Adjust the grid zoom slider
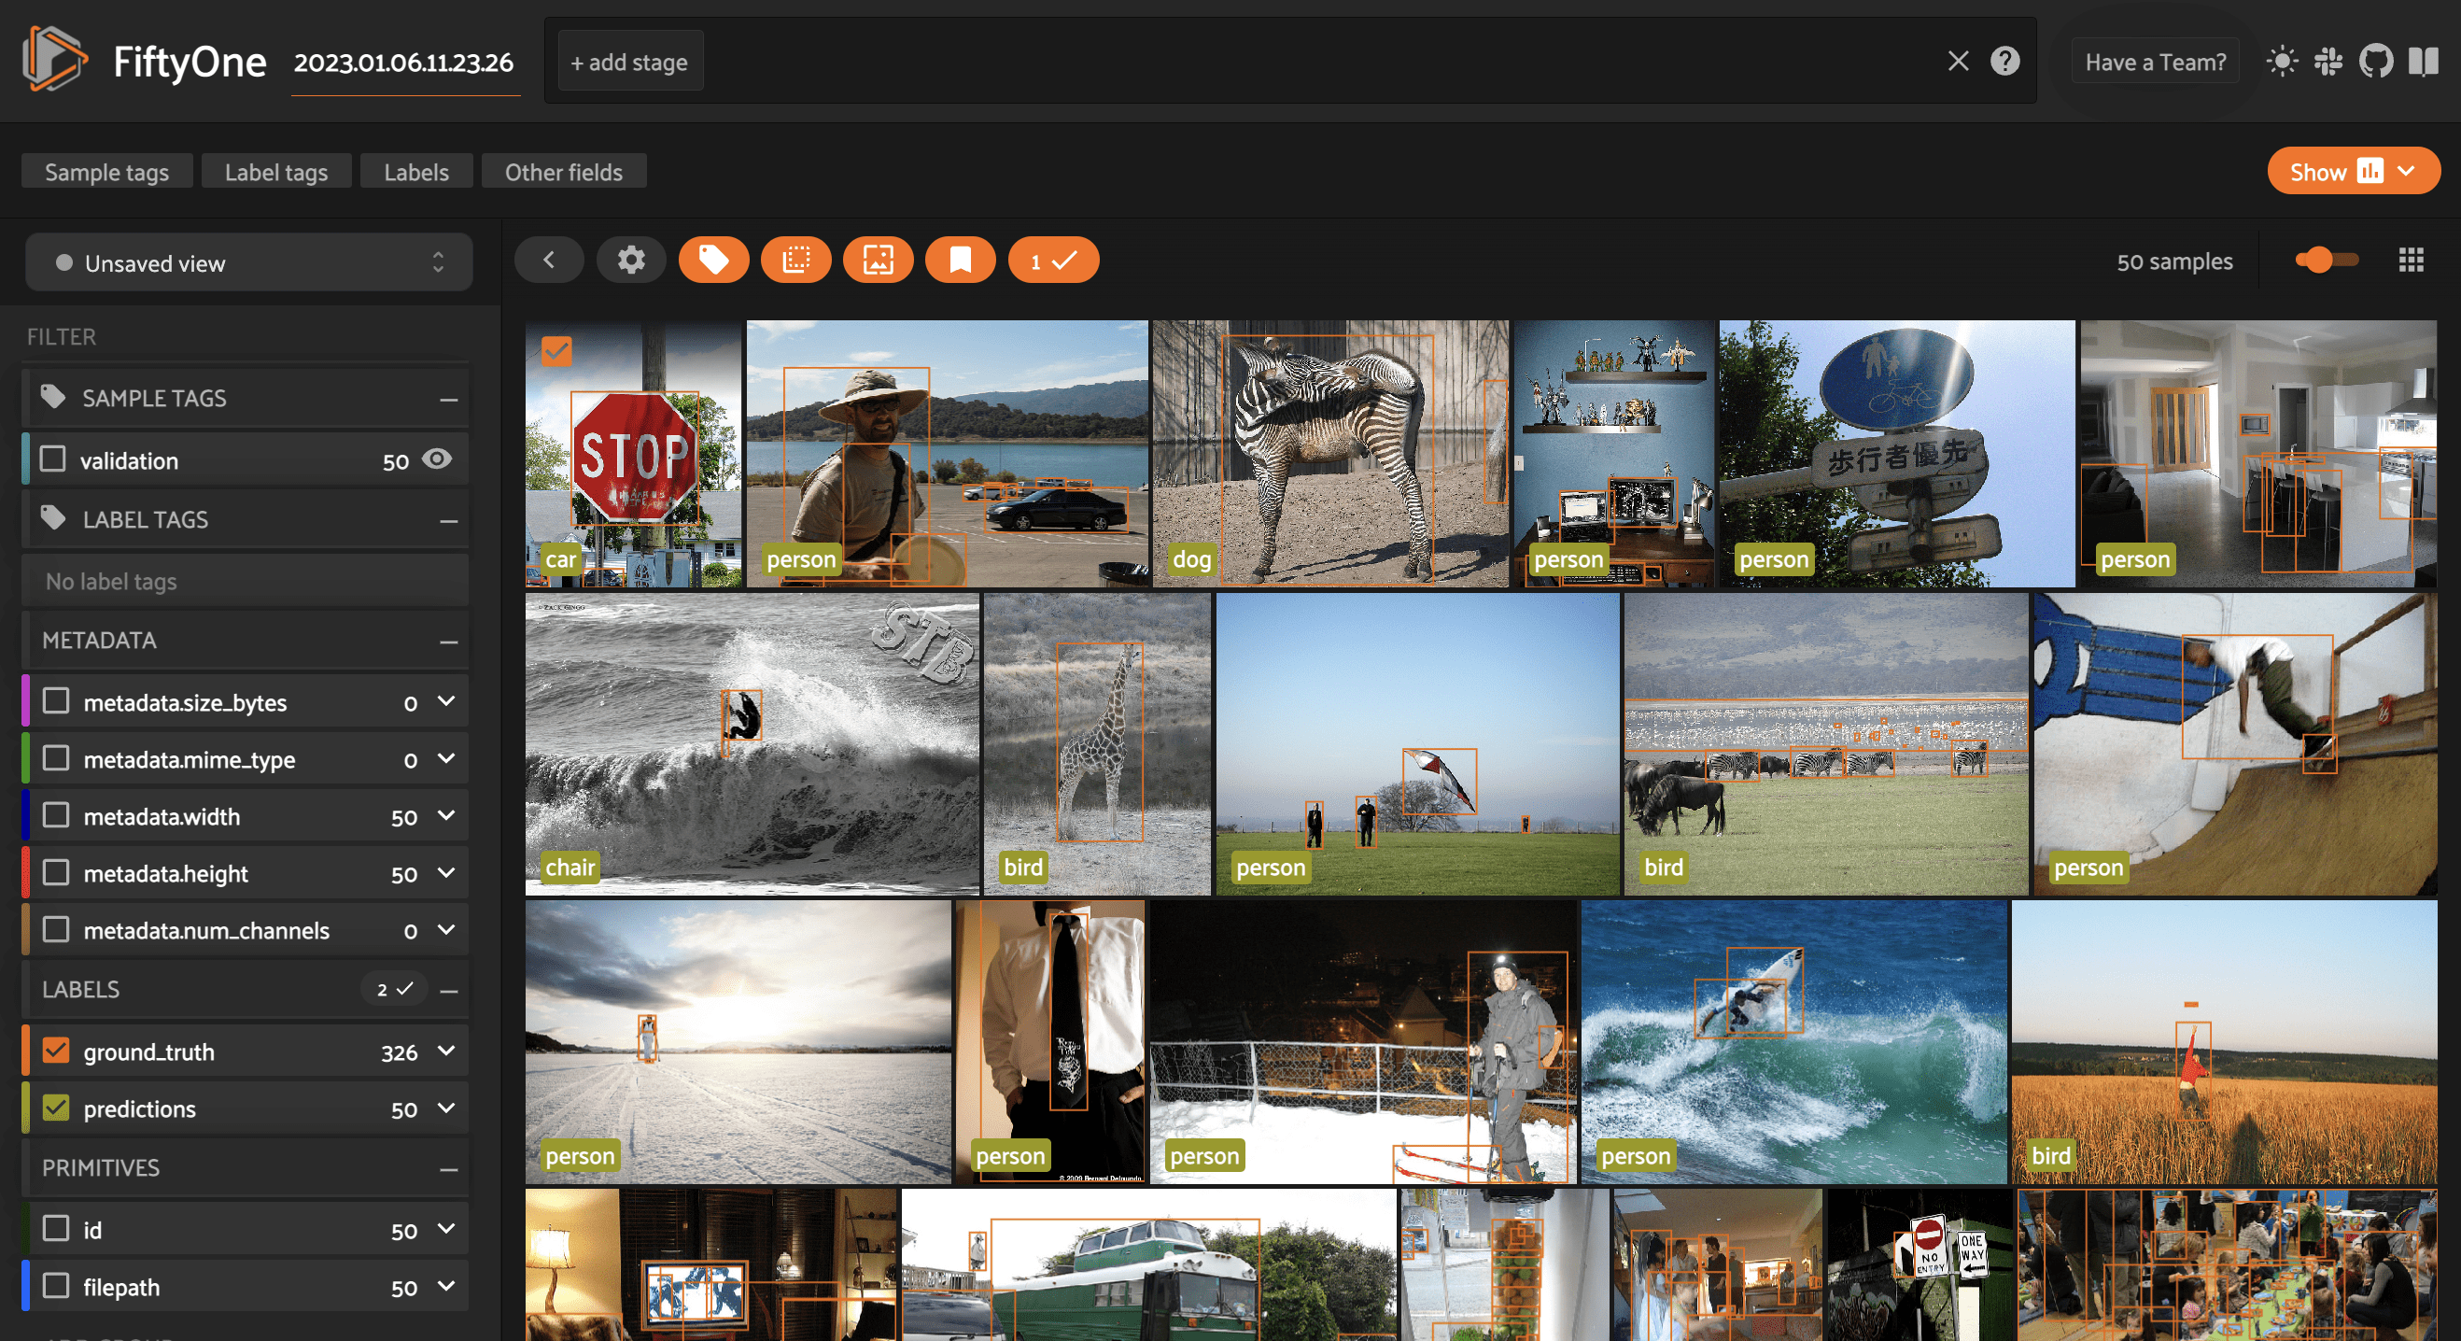 (x=2320, y=260)
